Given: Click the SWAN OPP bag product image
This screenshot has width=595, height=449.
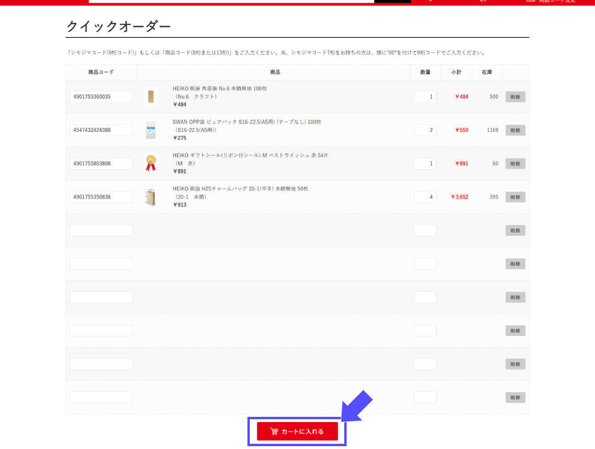Looking at the screenshot, I should coord(151,130).
